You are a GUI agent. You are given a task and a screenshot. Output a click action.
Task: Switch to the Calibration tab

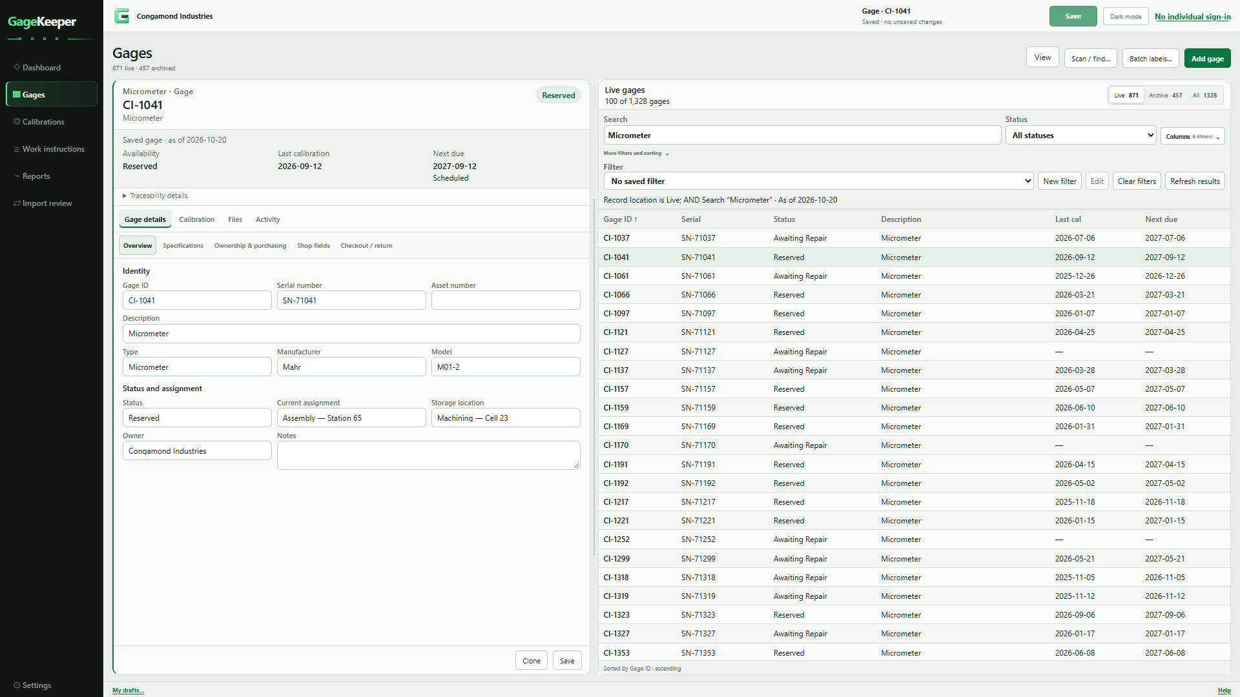(196, 219)
